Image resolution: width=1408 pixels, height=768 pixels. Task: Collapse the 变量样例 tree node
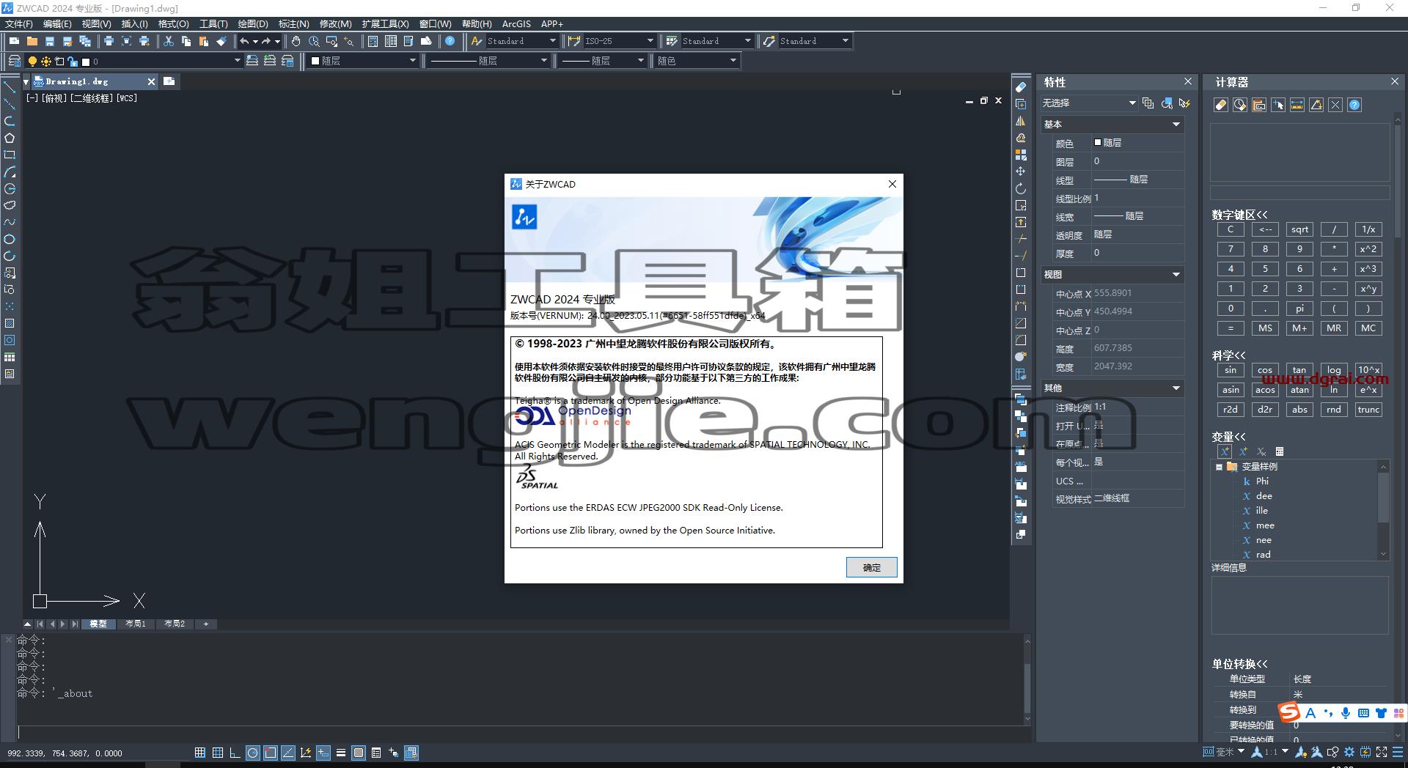1219,467
